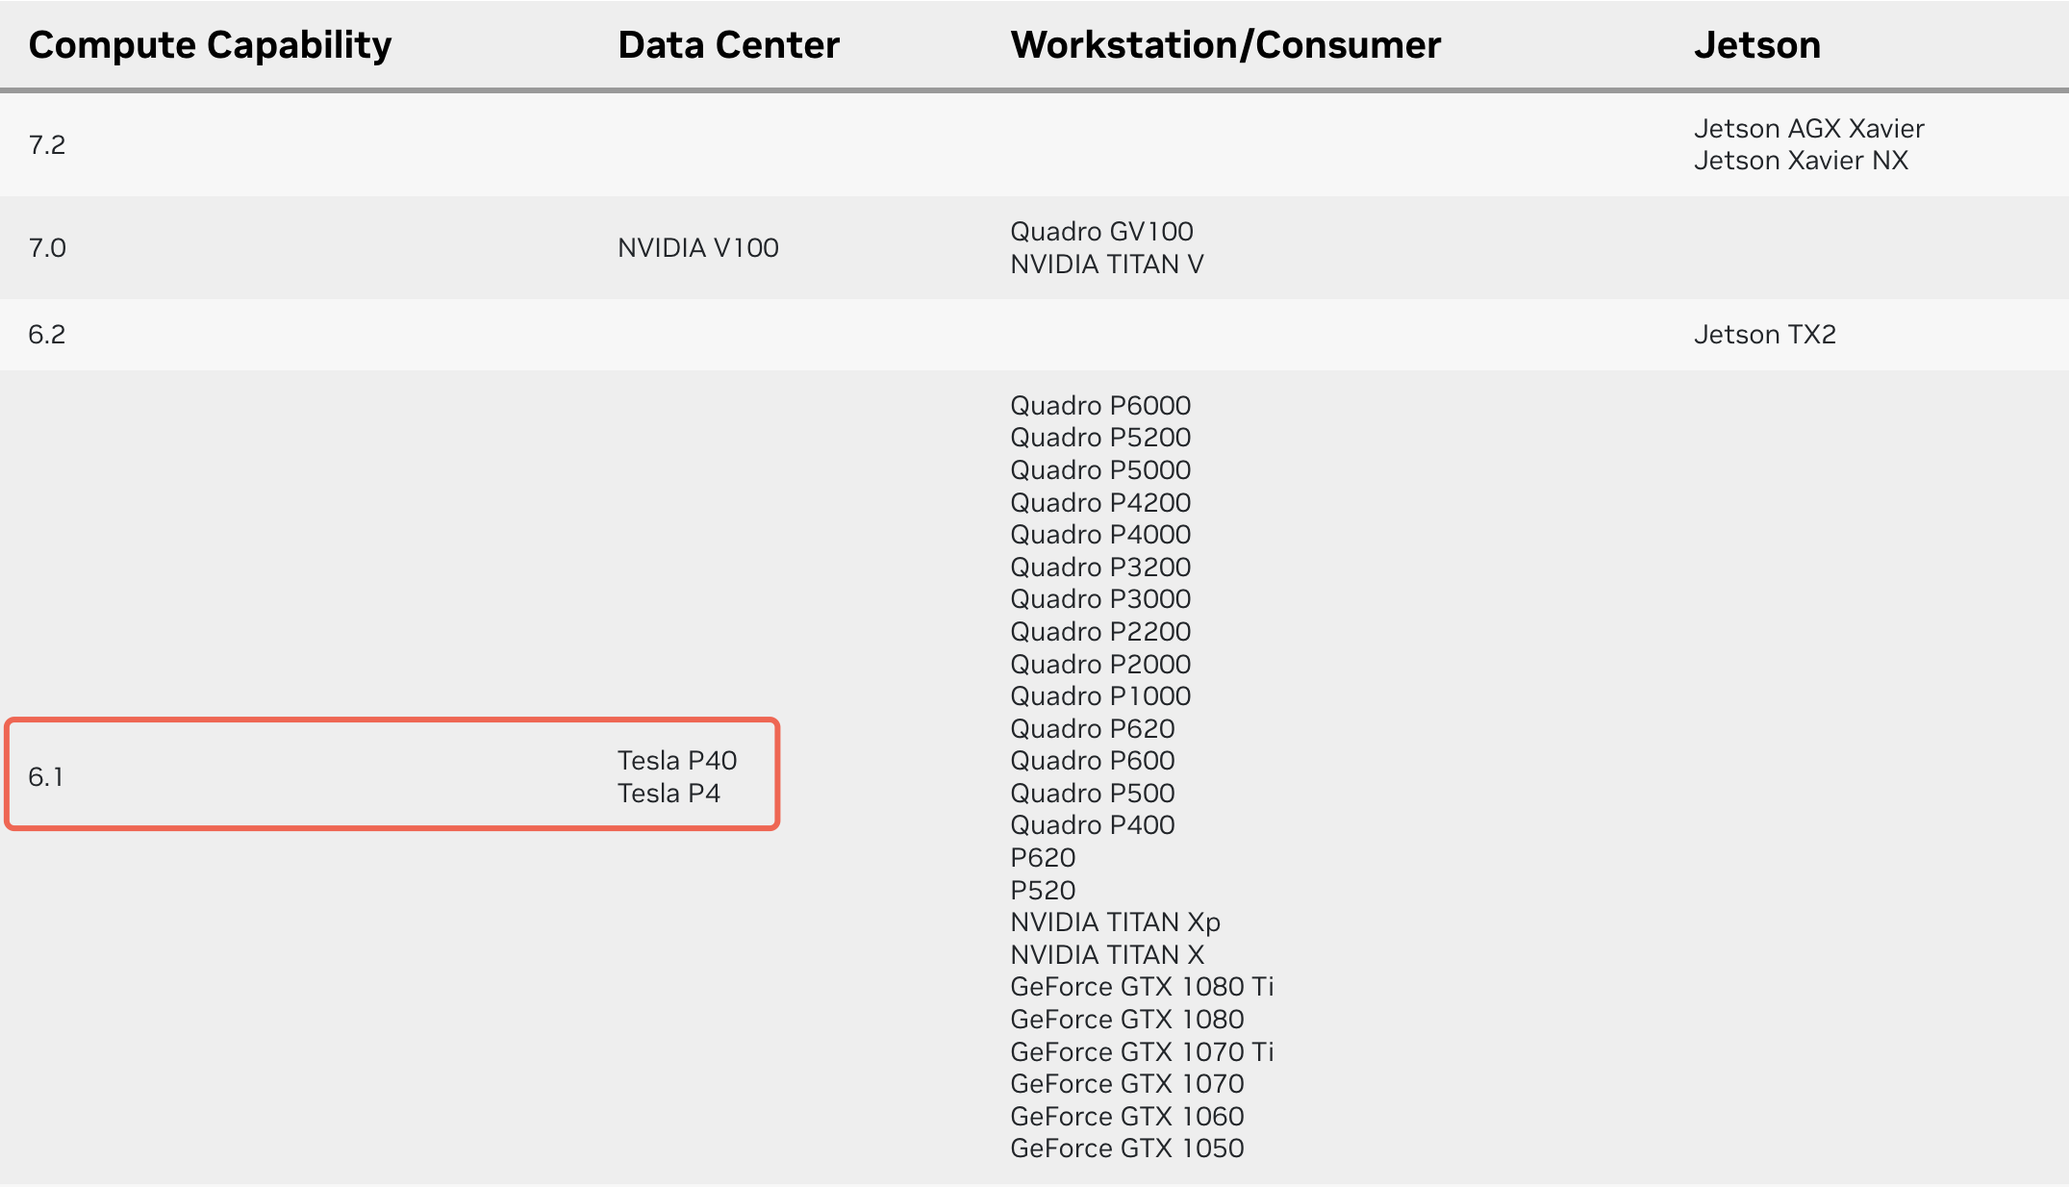Click the Jetson column header
Viewport: 2070px width, 1187px height.
pos(1756,45)
